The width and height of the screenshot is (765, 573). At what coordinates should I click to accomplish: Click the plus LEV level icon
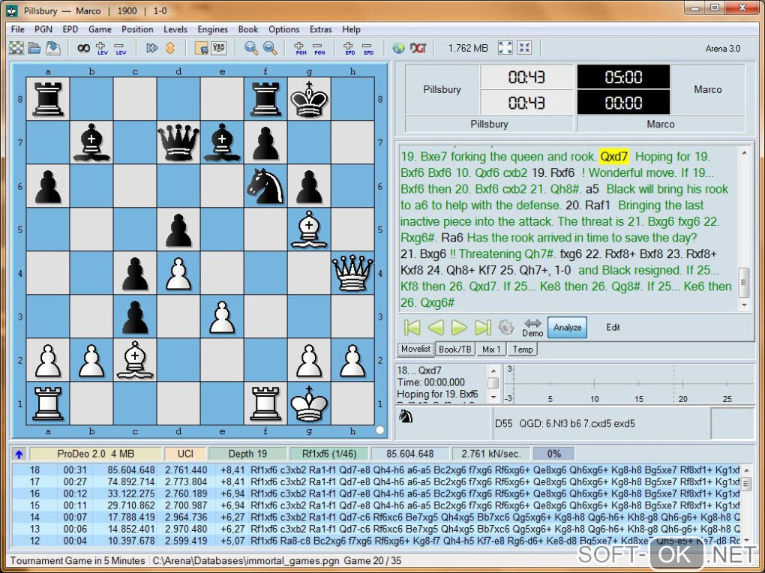pyautogui.click(x=102, y=48)
